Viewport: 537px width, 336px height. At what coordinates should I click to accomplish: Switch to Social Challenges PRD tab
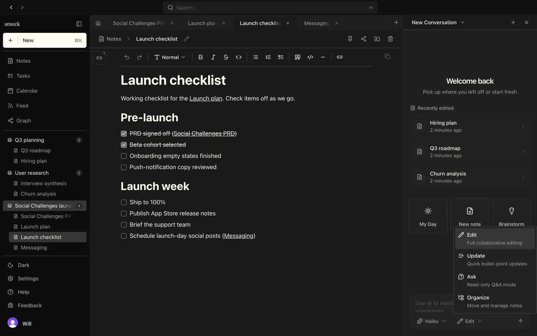click(138, 23)
